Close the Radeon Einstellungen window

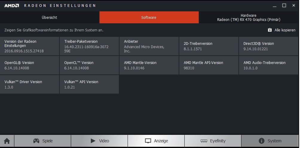pyautogui.click(x=294, y=6)
